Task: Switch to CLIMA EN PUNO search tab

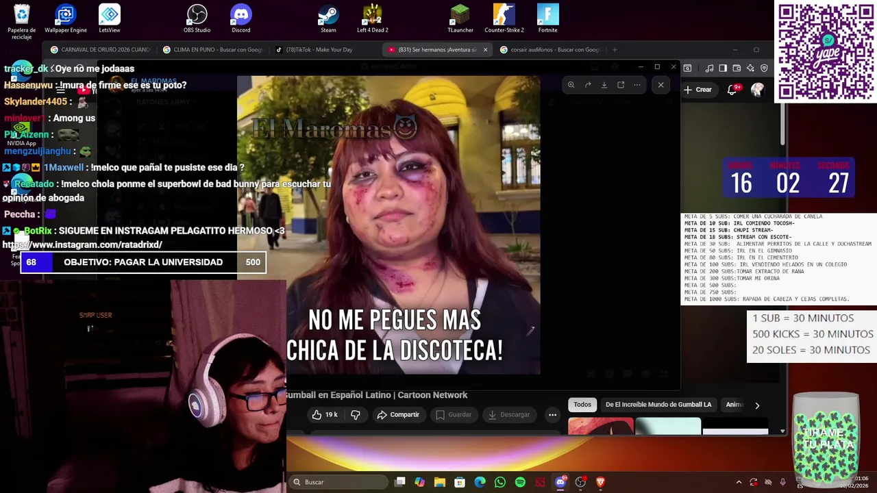Action: [213, 49]
